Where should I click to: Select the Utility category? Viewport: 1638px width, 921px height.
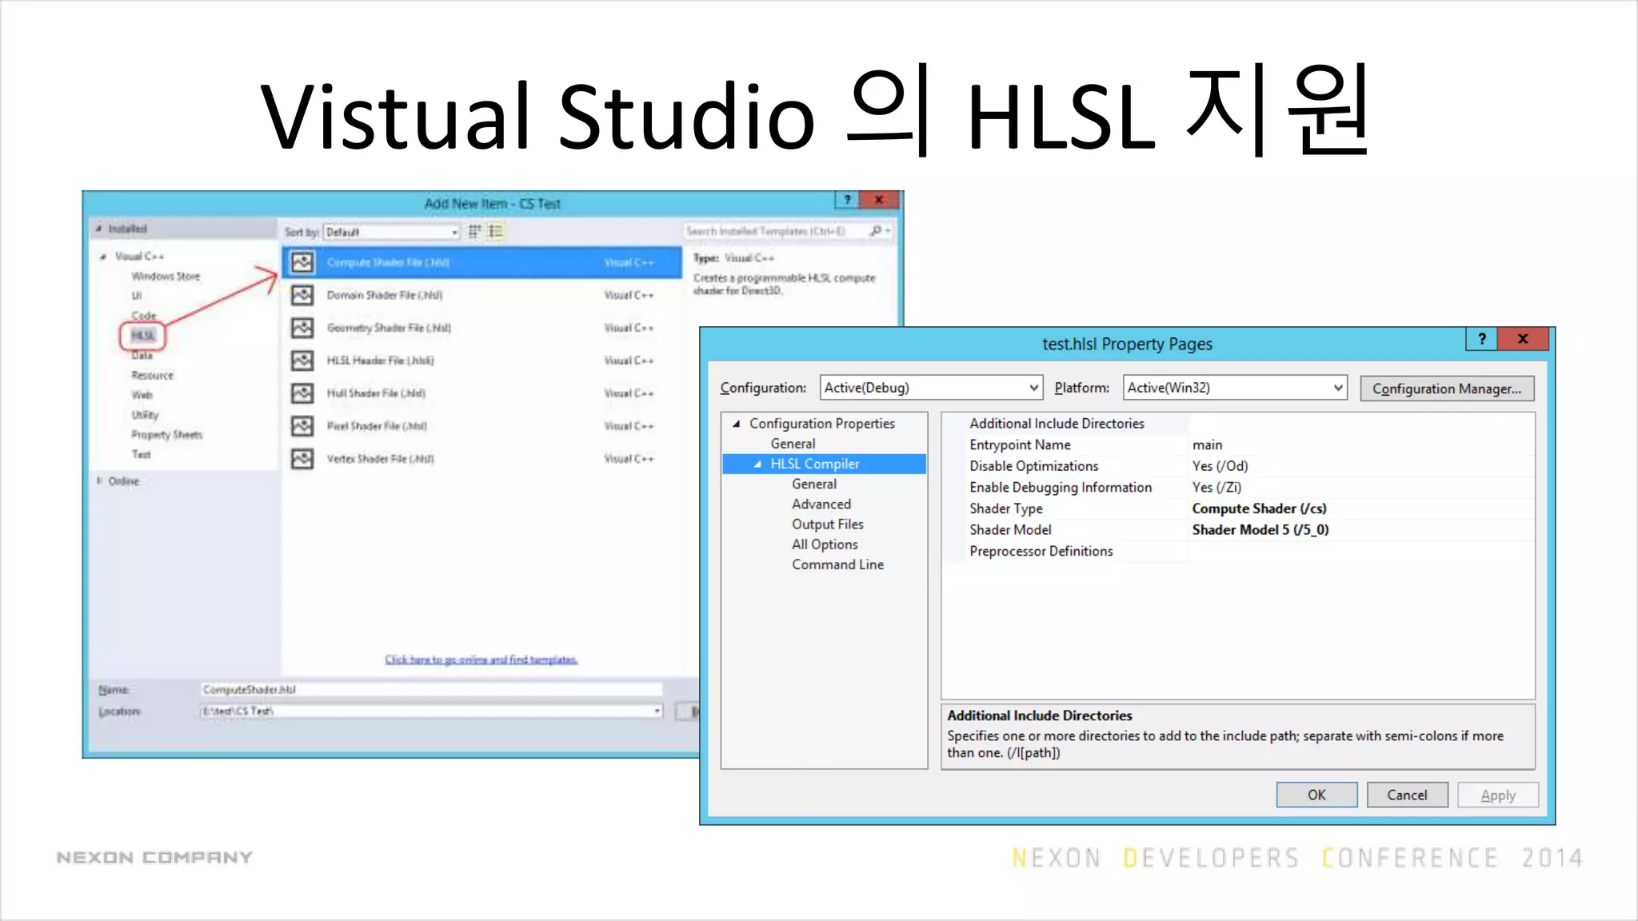pyautogui.click(x=145, y=415)
